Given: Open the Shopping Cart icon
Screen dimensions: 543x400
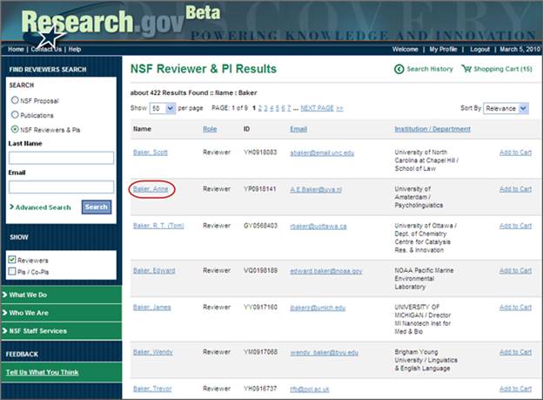Looking at the screenshot, I should [467, 69].
